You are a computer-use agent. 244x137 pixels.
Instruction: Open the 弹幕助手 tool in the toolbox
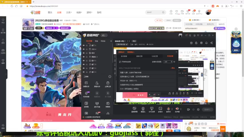(86, 84)
